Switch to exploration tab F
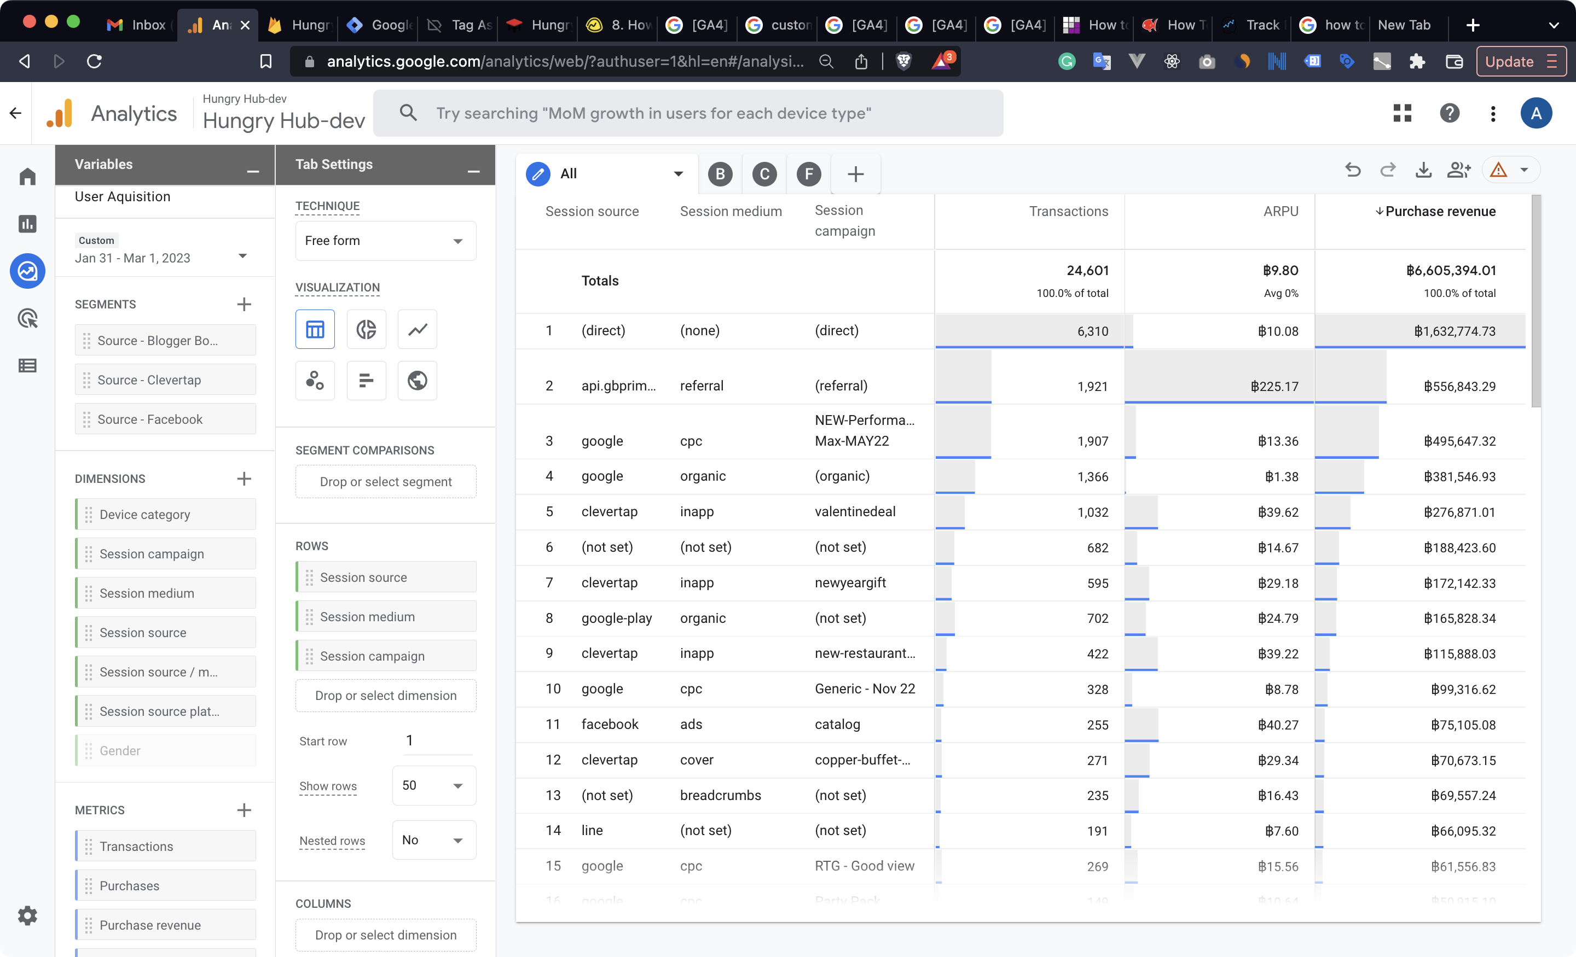 (808, 174)
